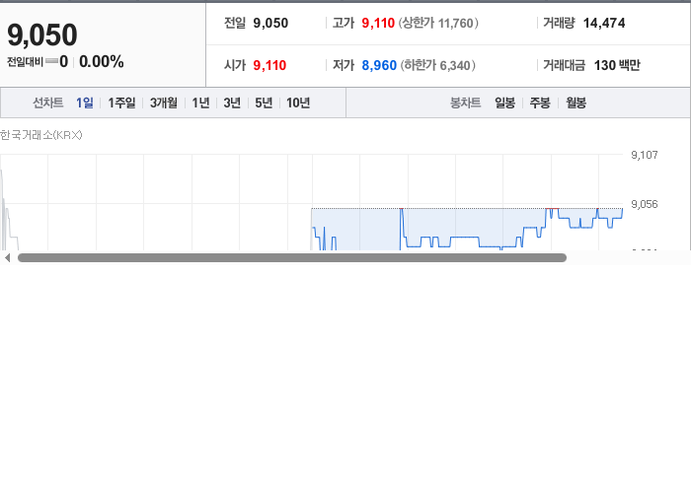Click the current price 9,050
The width and height of the screenshot is (691, 483).
(42, 34)
